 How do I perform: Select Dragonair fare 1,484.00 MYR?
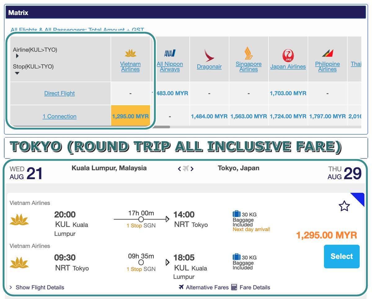pyautogui.click(x=209, y=116)
